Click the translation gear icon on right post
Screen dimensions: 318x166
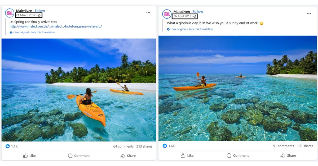[168, 29]
